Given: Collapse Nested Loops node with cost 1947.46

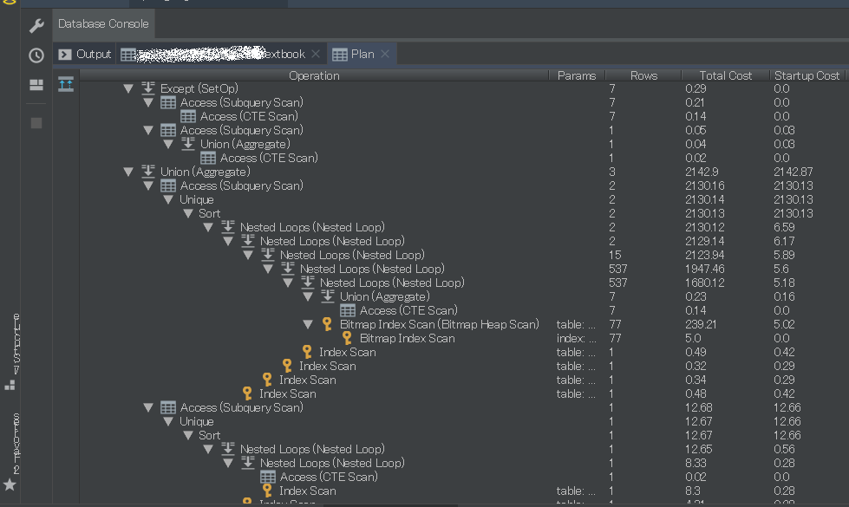Looking at the screenshot, I should pos(268,269).
